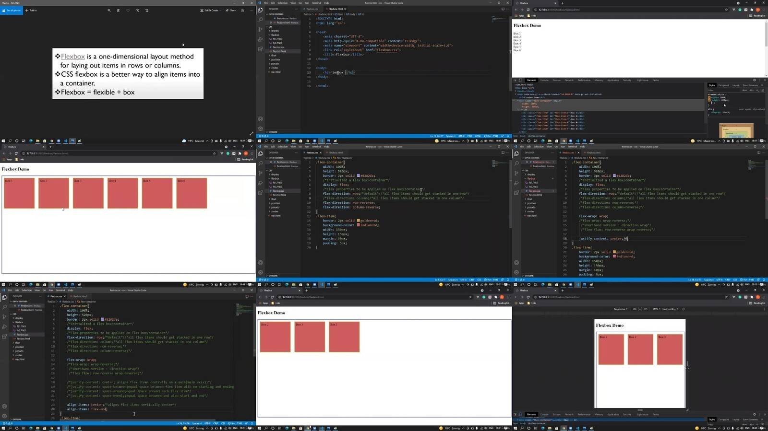Rotate the photo using Photos rotate icon

pos(137,10)
